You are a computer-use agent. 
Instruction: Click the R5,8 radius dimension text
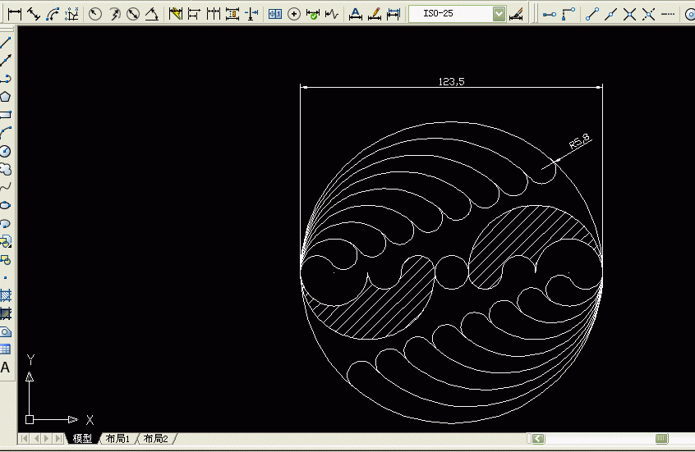click(580, 141)
